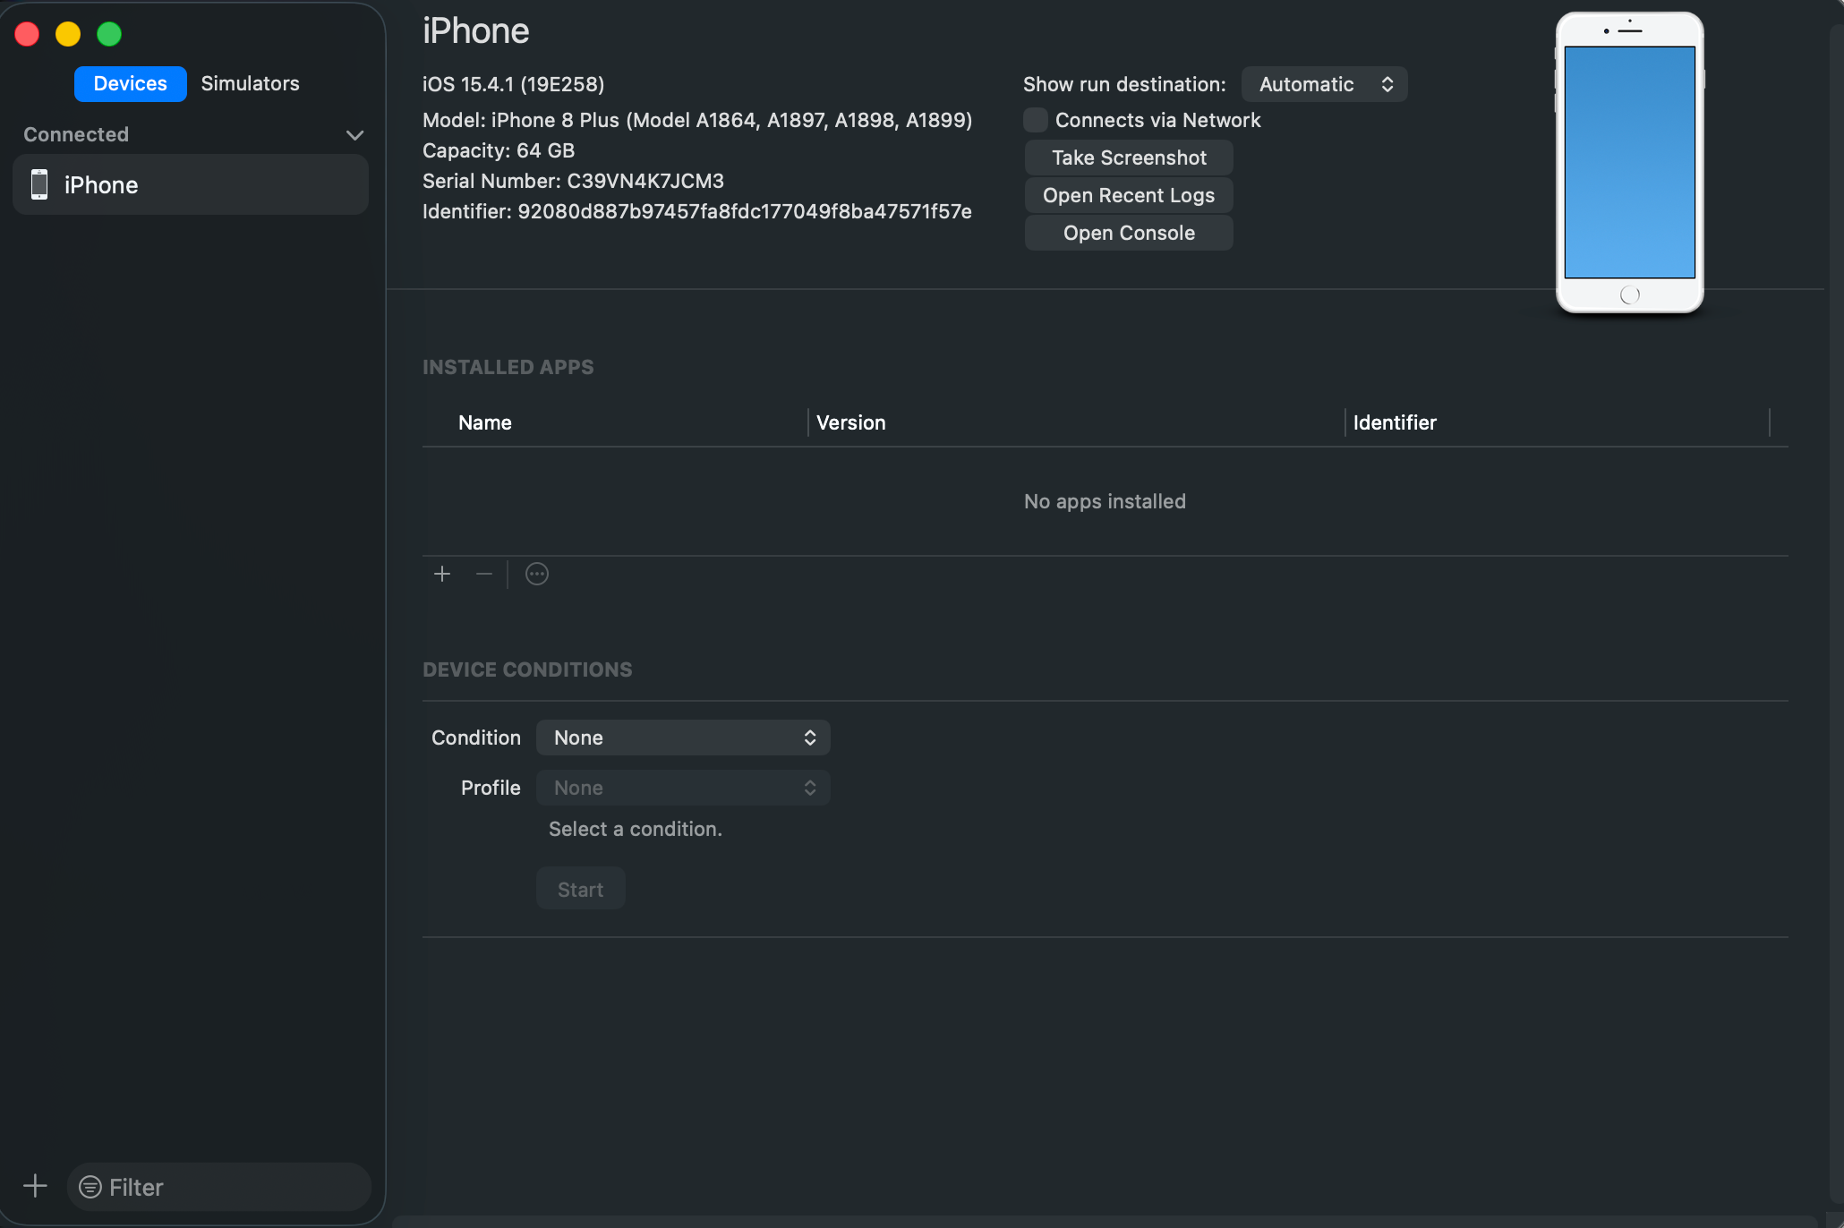Click the green zoom window button
This screenshot has width=1844, height=1228.
[x=109, y=34]
